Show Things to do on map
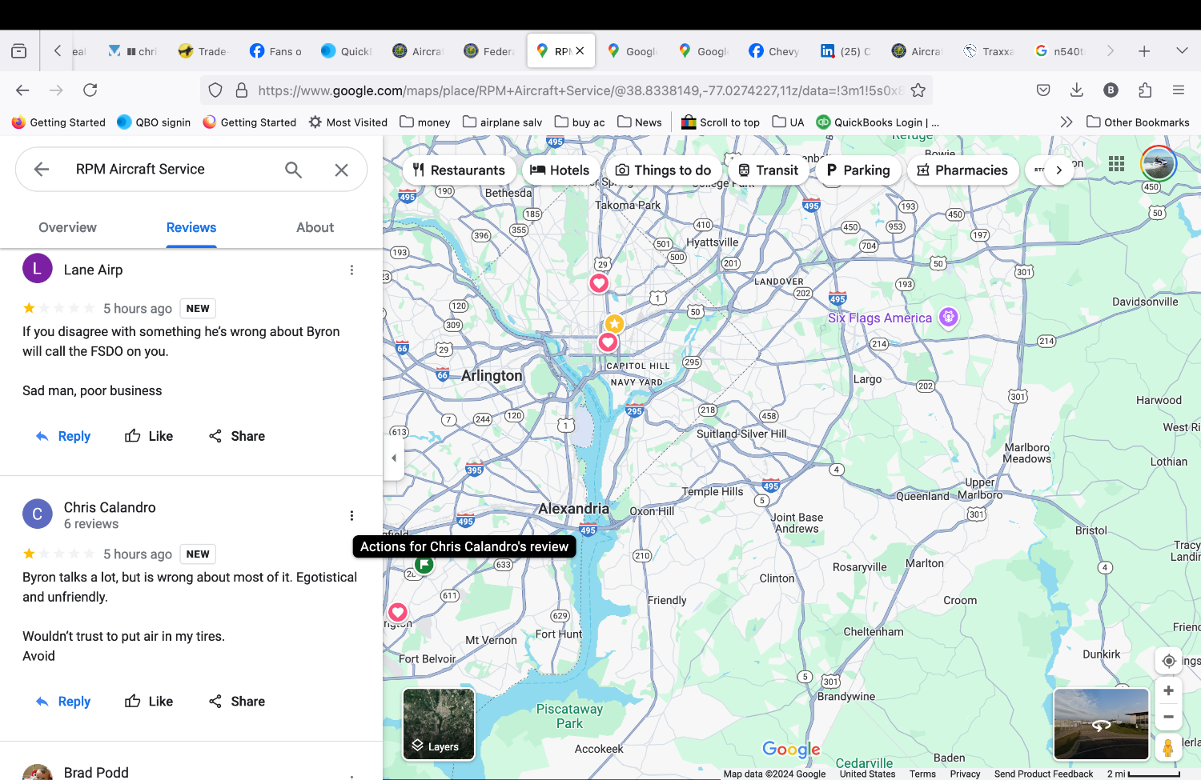The image size is (1201, 780). (x=663, y=170)
